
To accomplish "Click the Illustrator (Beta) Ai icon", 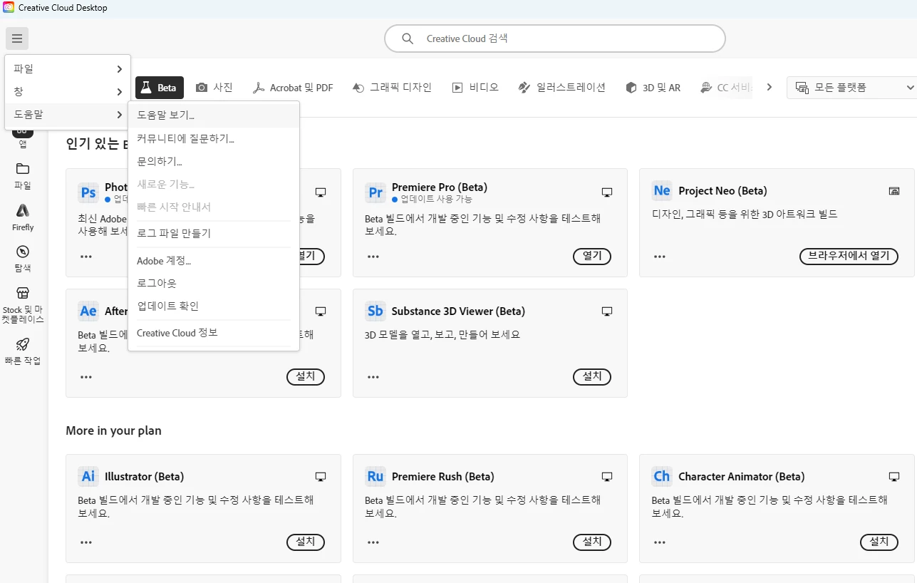I will tap(88, 476).
